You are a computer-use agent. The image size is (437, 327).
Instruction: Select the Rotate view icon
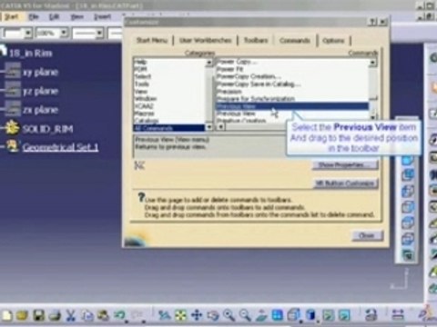click(213, 315)
